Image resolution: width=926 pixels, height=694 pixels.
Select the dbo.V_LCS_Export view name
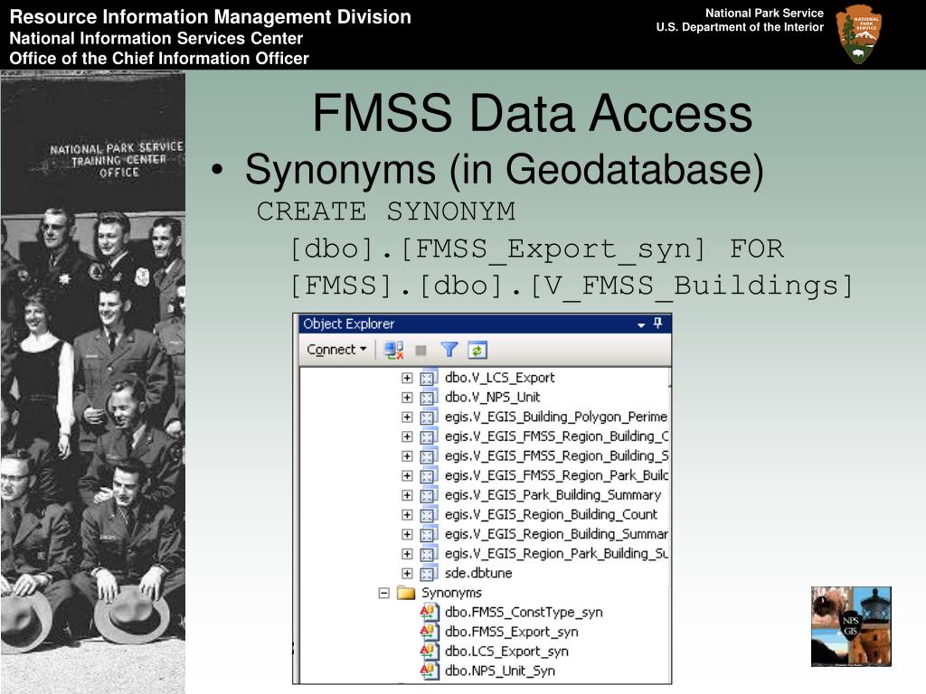(x=499, y=378)
